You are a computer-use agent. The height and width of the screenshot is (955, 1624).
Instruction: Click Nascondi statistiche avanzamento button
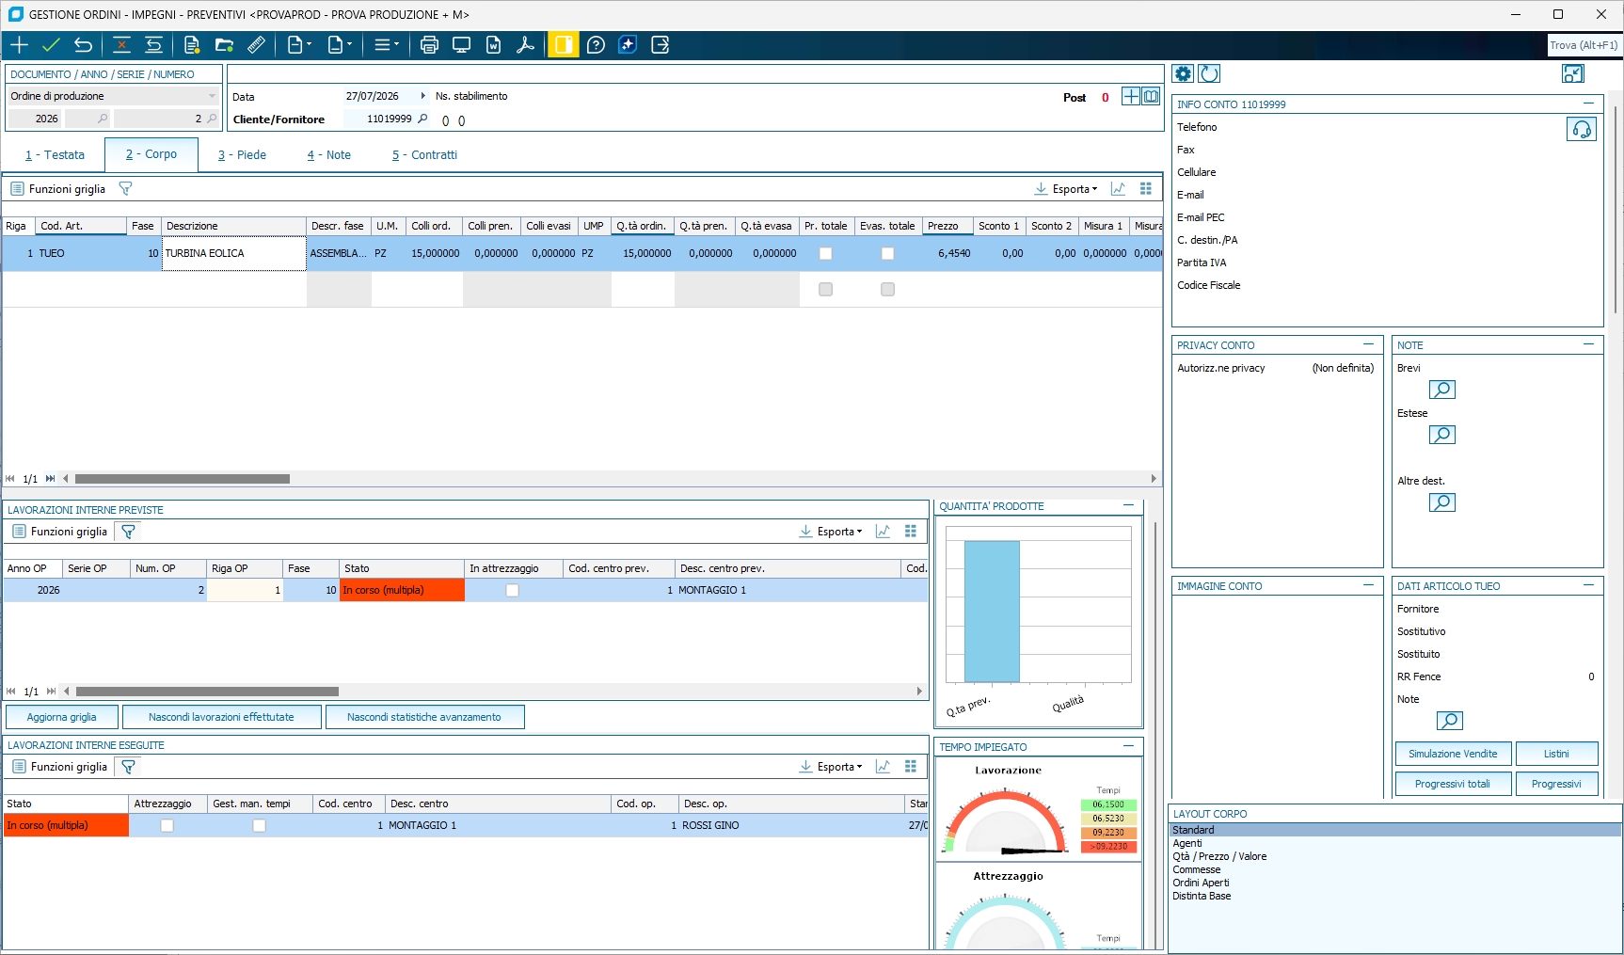424,717
